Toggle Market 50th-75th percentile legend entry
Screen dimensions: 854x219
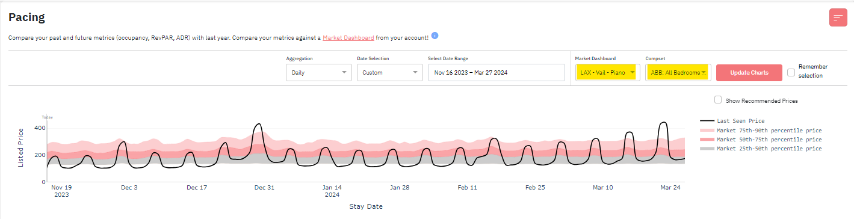761,139
